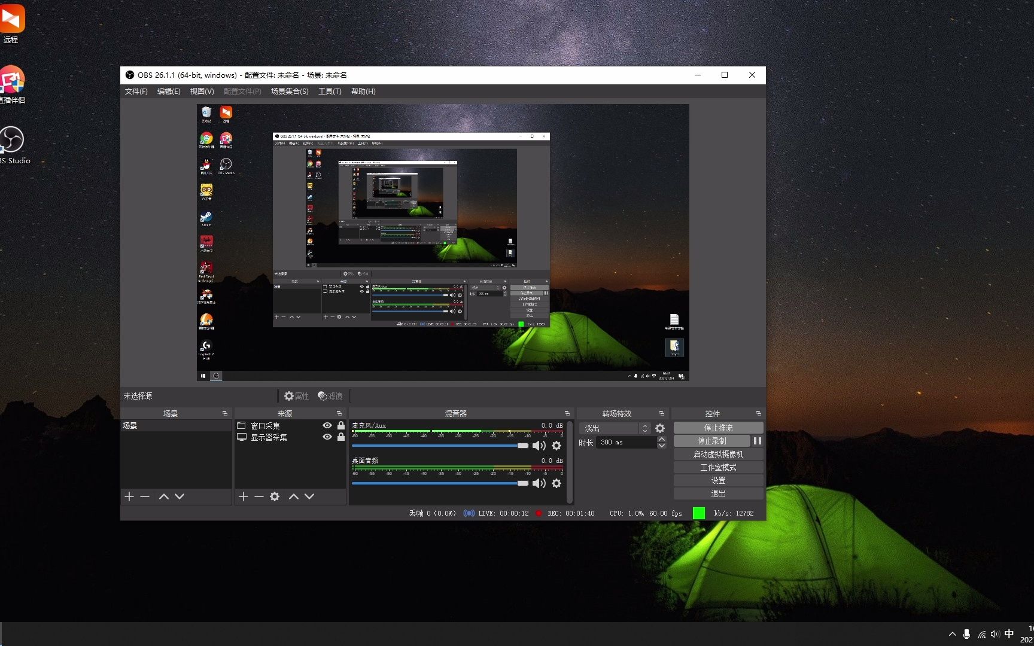Remove the selected source with the minus icon

tap(259, 496)
